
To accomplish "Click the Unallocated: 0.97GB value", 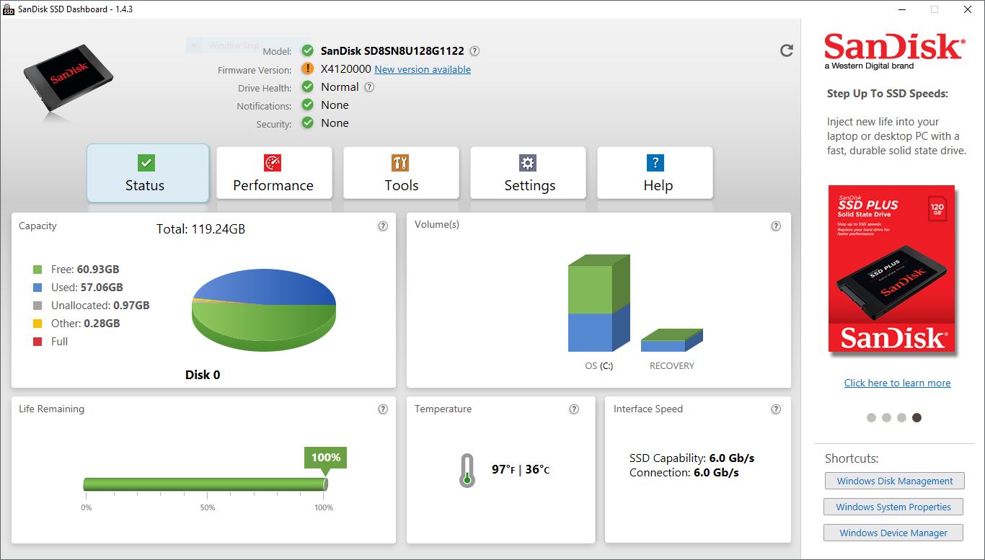I will click(100, 306).
